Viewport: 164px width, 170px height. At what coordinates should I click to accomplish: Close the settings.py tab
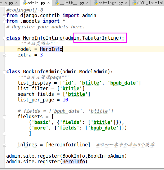coord(126,3)
